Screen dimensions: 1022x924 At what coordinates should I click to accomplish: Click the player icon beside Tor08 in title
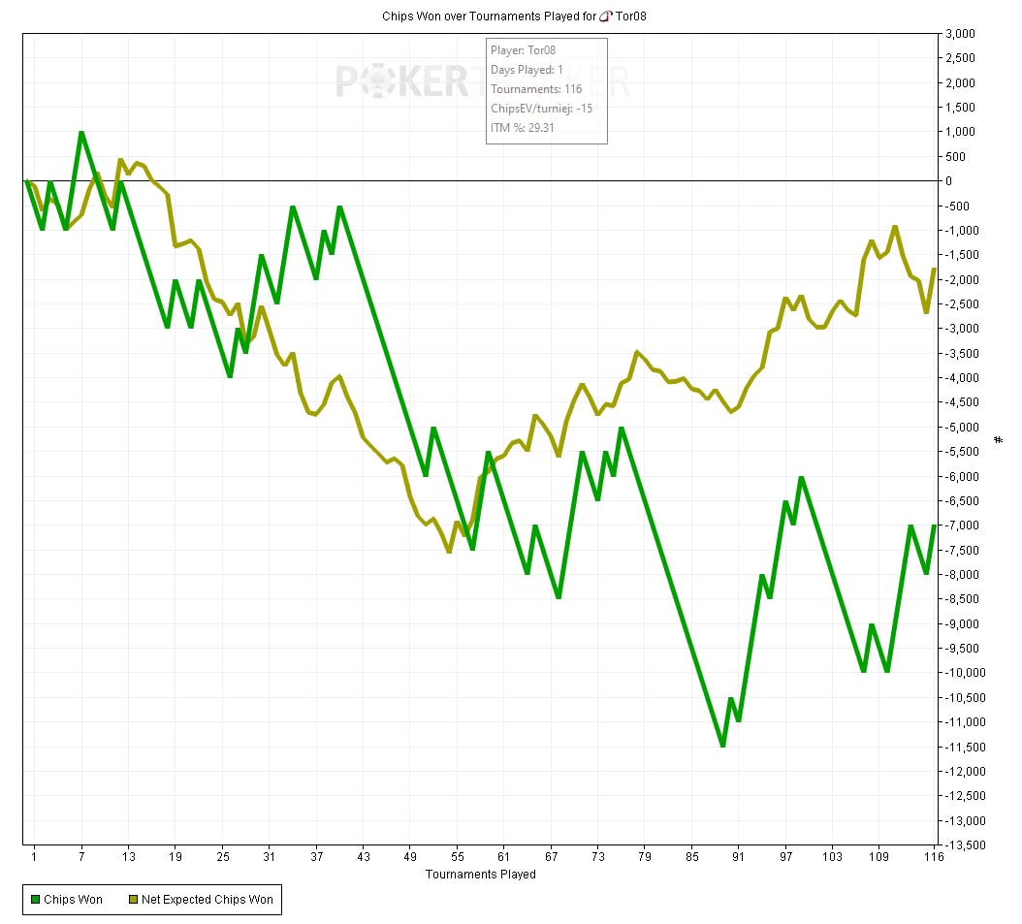605,16
